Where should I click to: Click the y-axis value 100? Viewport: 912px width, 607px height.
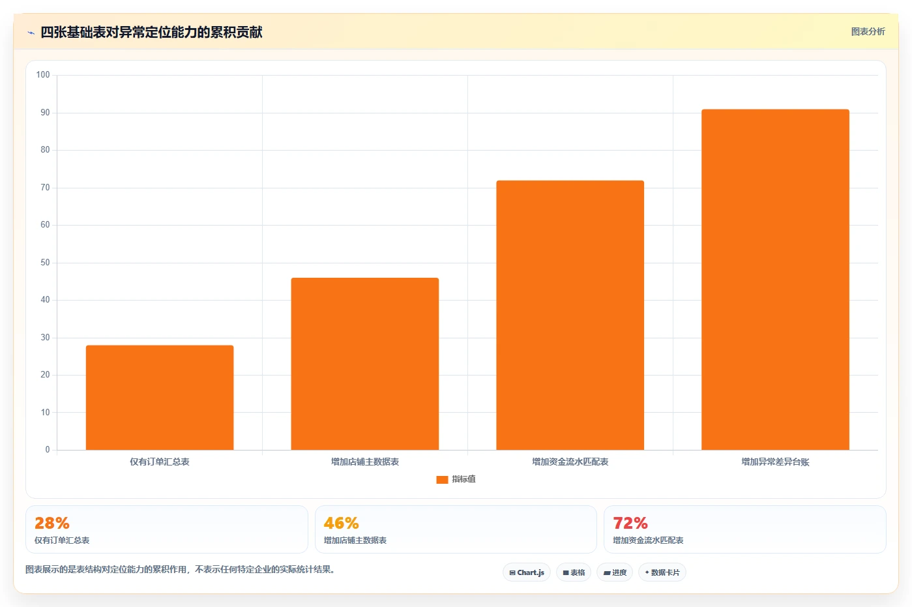[x=43, y=75]
